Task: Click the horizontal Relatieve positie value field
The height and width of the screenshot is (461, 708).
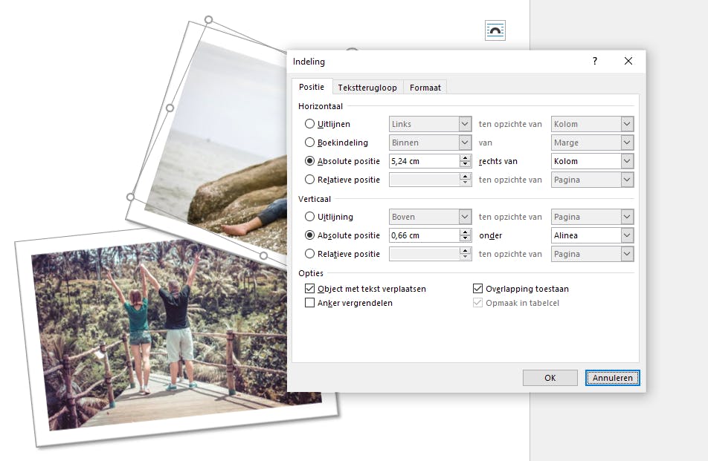Action: pyautogui.click(x=424, y=180)
